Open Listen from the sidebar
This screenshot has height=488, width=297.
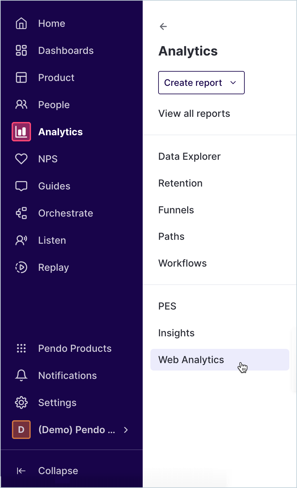tap(52, 240)
